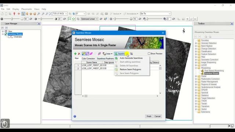Click the red placemark pin icon
Viewport: 235px width, 132px height.
pos(14,14)
